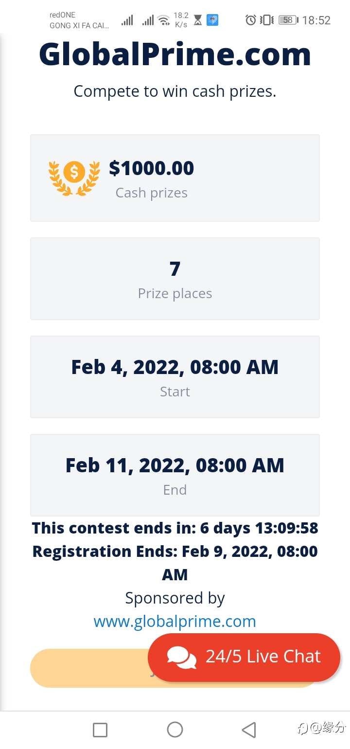
Task: Tap the Feb 11 End date card
Action: [x=175, y=475]
